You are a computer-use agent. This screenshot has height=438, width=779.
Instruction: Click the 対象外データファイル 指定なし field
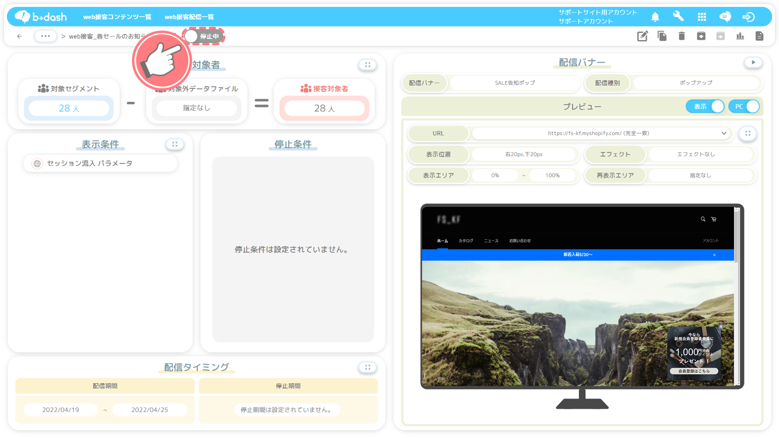tap(197, 108)
